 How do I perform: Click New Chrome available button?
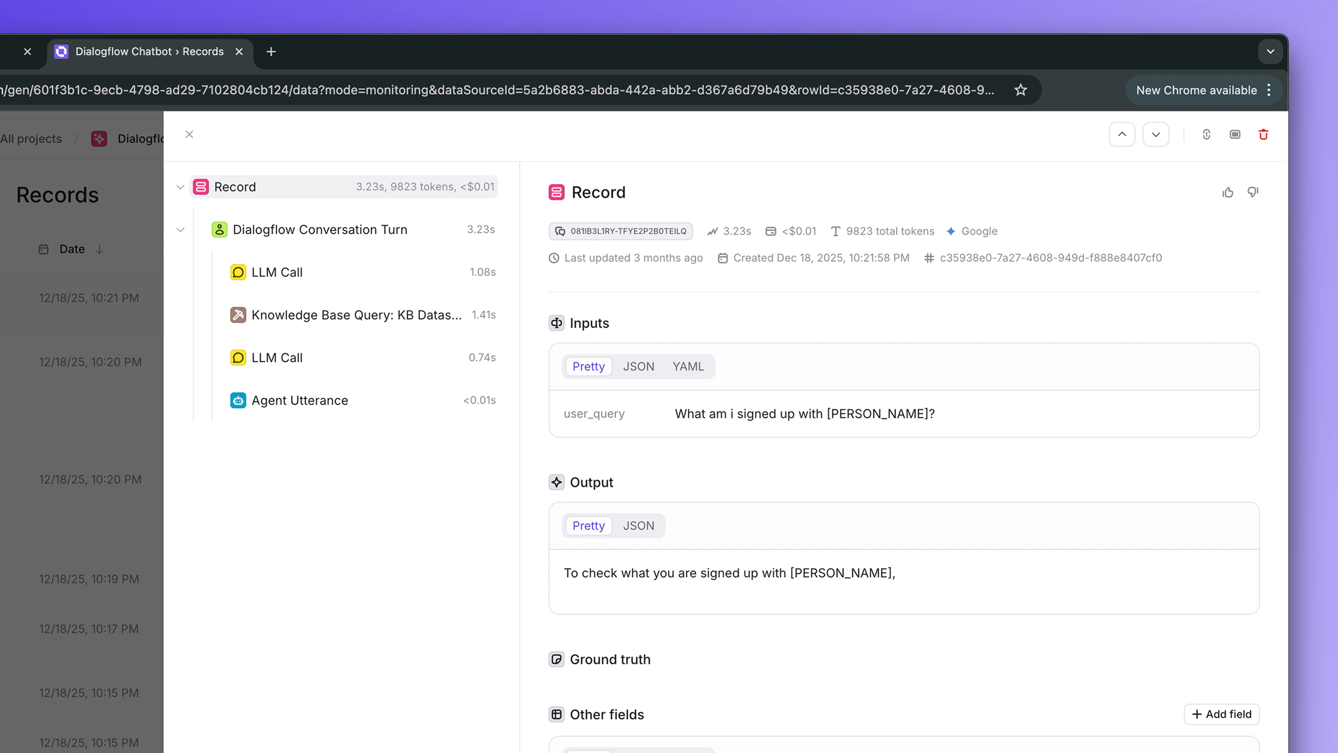pos(1196,90)
